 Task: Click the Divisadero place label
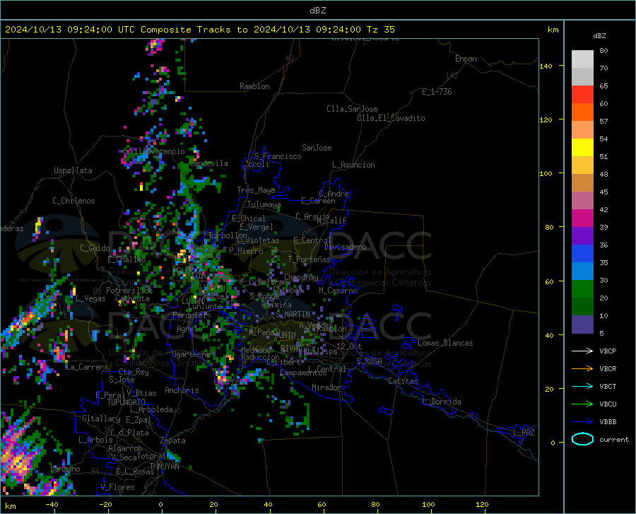tap(345, 247)
